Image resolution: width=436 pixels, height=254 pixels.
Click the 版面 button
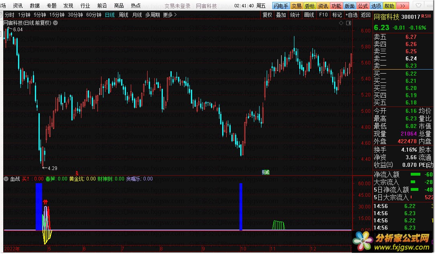(349, 6)
